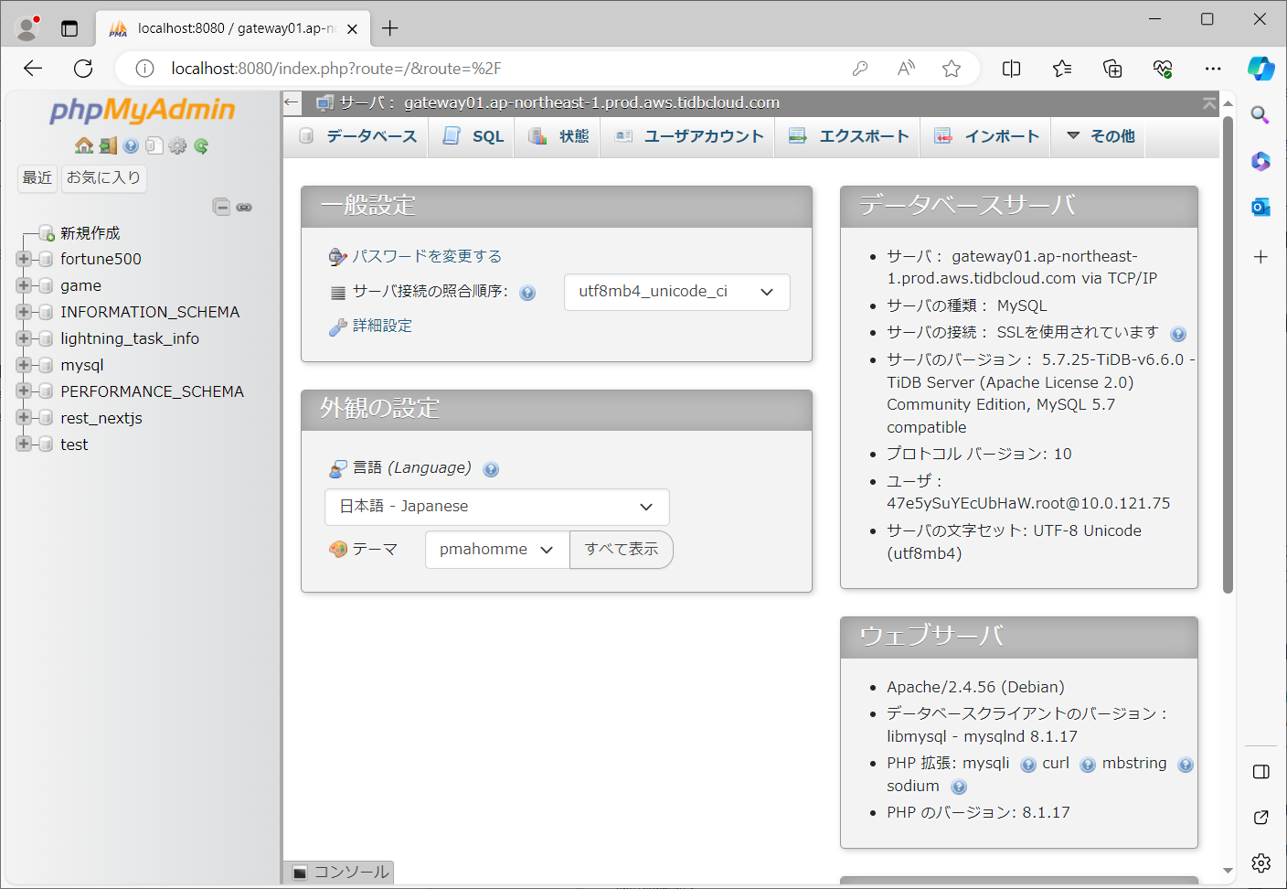Click help icon next to collation label
1287x889 pixels.
click(x=527, y=293)
